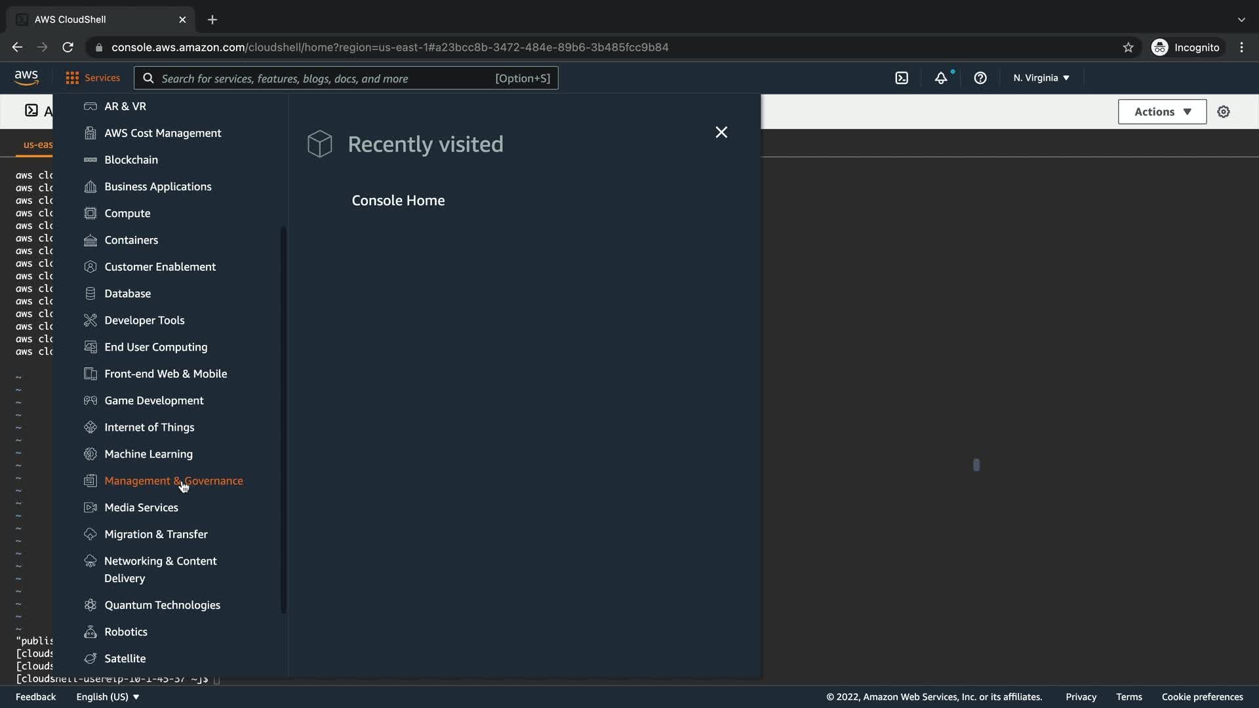
Task: Click the CloudShell icon in top navigation
Action: pos(902,78)
